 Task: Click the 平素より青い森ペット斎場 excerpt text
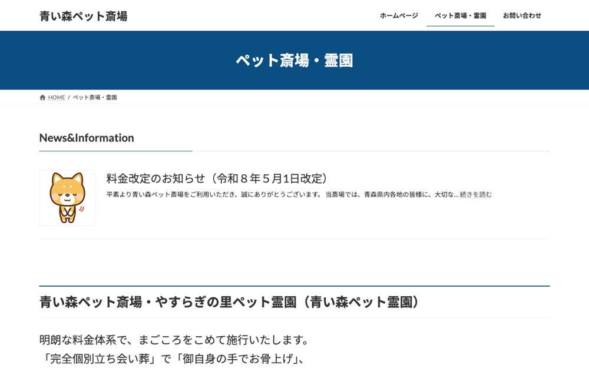[283, 194]
